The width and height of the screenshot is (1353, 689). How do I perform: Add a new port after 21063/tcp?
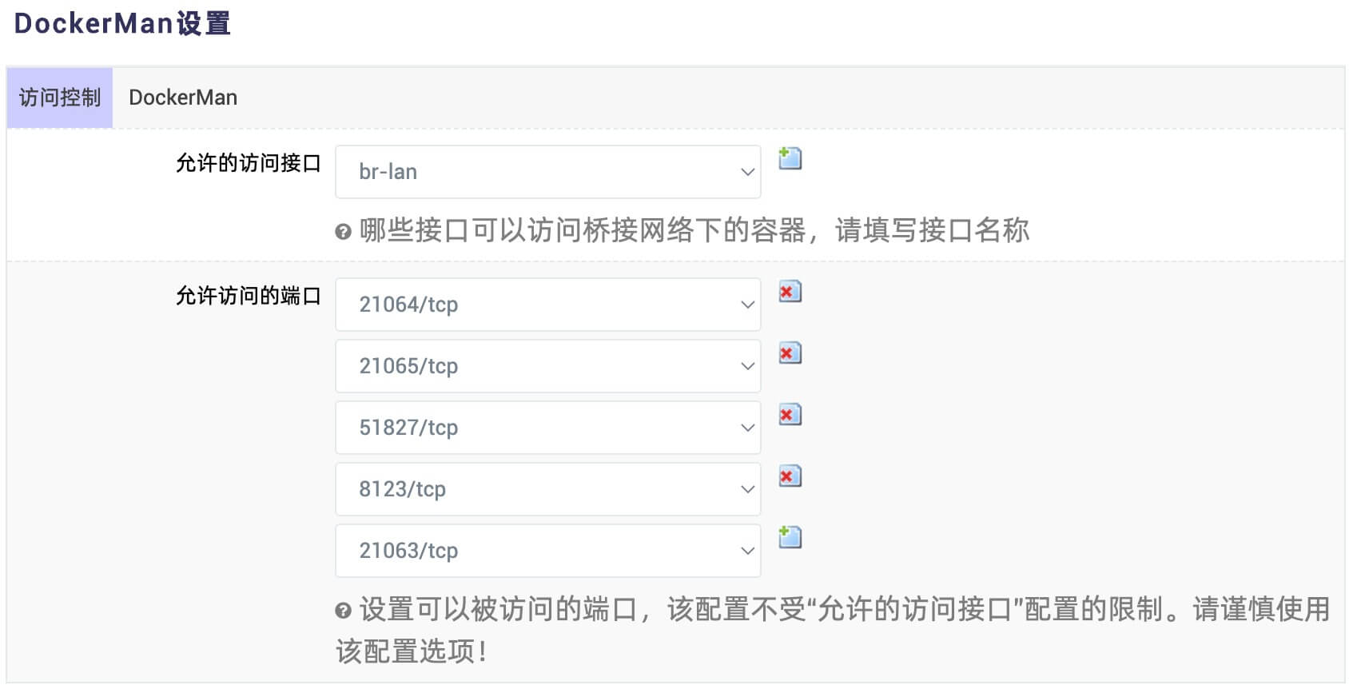[790, 536]
